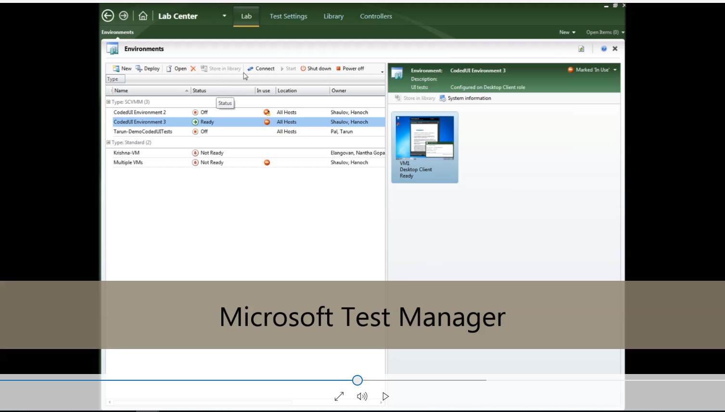Click the Start toolbar button
The width and height of the screenshot is (725, 412).
click(x=288, y=69)
